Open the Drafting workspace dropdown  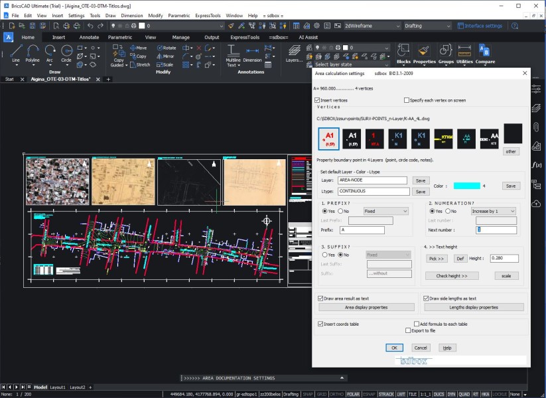[427, 26]
